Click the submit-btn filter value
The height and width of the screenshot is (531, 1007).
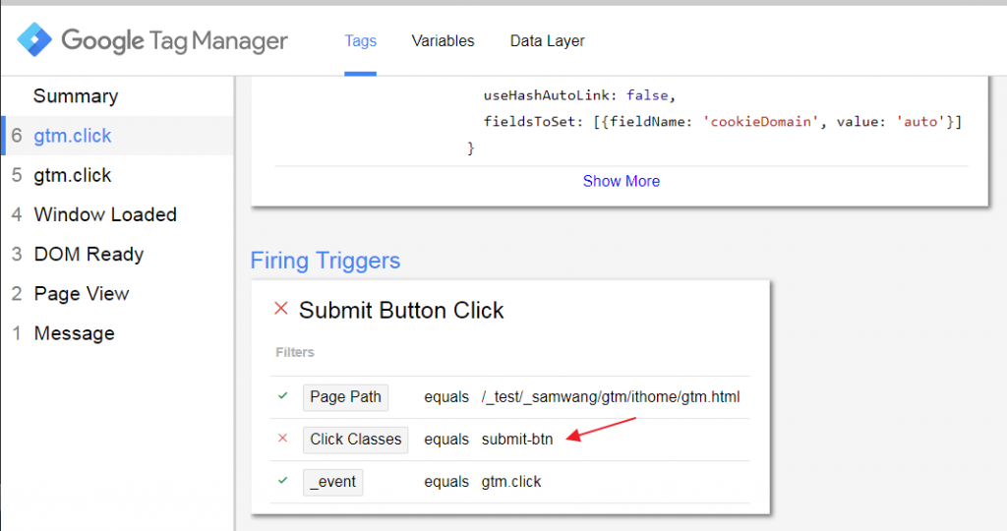pyautogui.click(x=517, y=440)
